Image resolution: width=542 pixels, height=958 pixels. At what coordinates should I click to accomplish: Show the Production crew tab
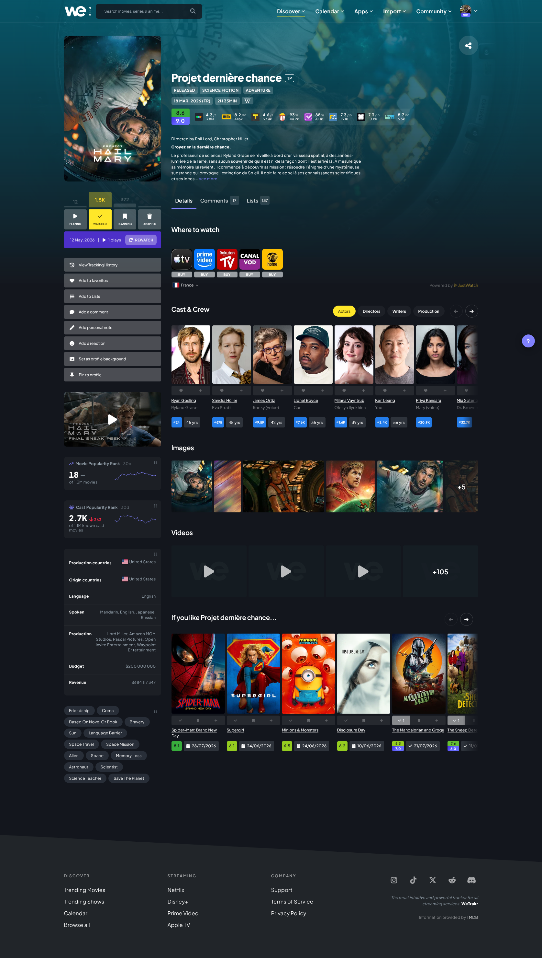point(428,311)
